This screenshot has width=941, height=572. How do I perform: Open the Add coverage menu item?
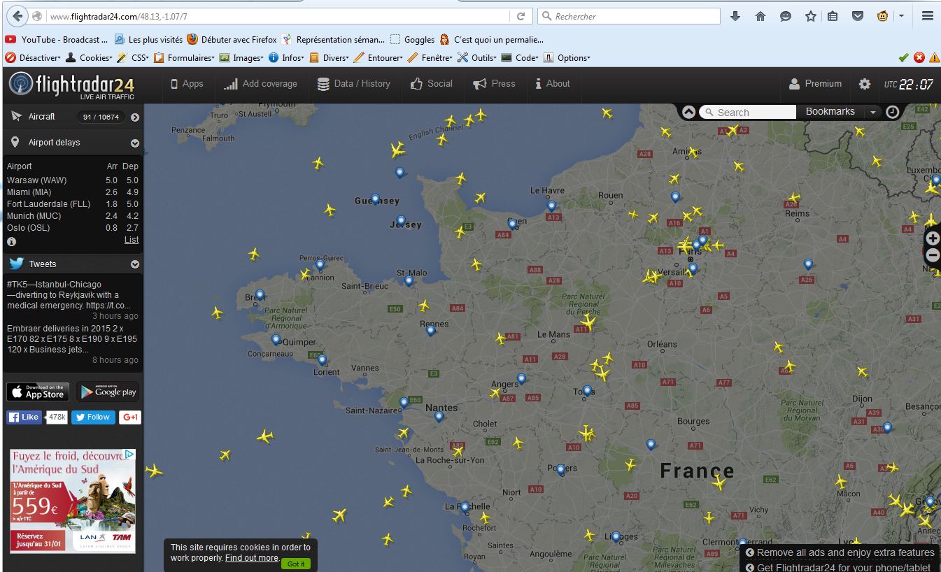260,84
